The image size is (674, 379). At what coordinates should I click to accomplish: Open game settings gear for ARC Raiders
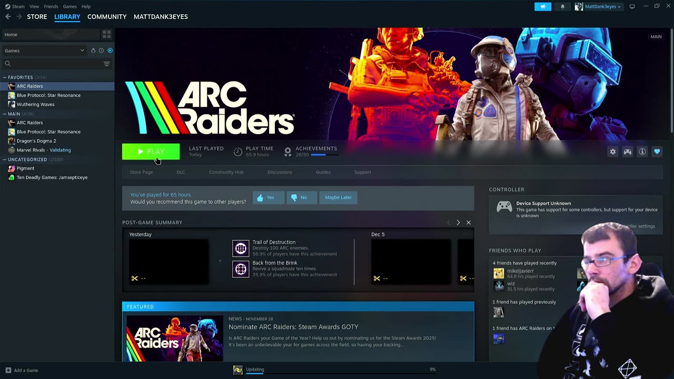pos(613,152)
